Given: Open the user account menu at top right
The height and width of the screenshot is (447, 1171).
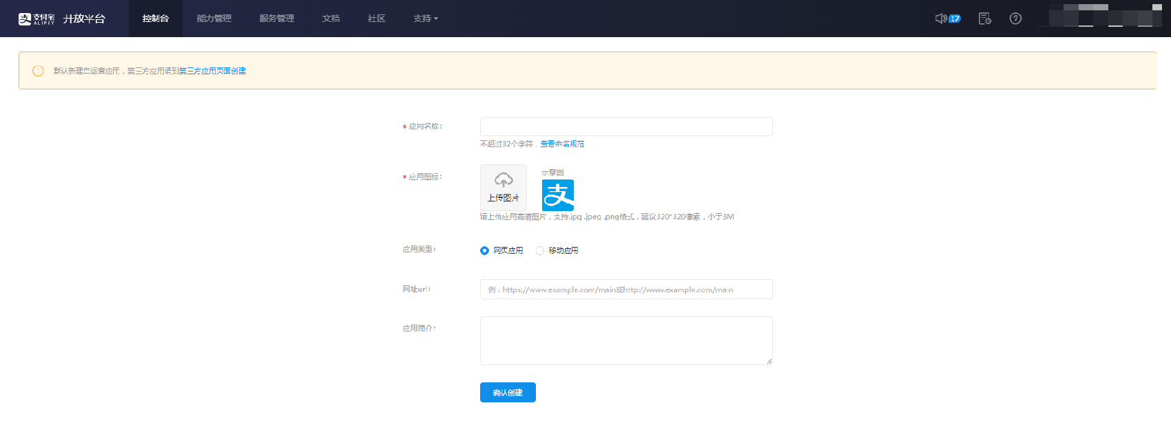Looking at the screenshot, I should pyautogui.click(x=1101, y=17).
